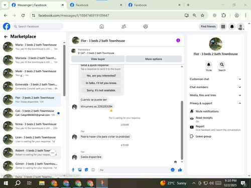The width and height of the screenshot is (251, 188).
Task: Click the Search magnifier in chat details
Action: pos(222,65)
